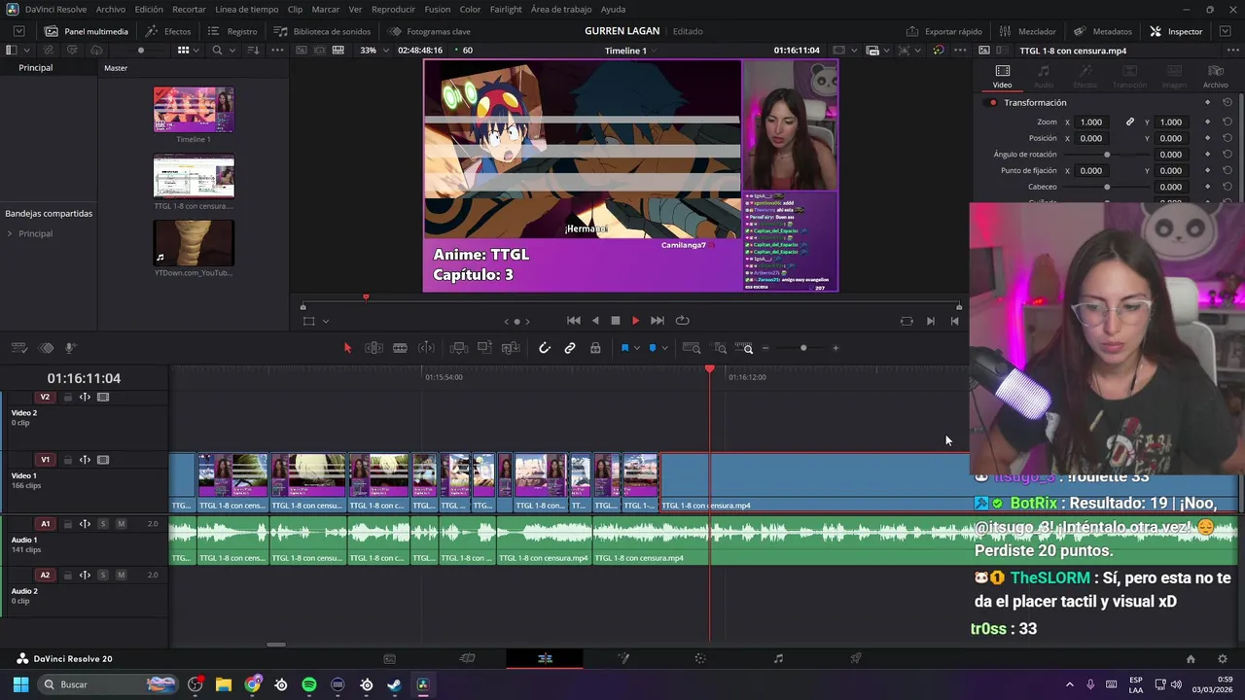This screenshot has width=1245, height=700.
Task: Adjust Ángulo de rotación slider
Action: (1107, 155)
